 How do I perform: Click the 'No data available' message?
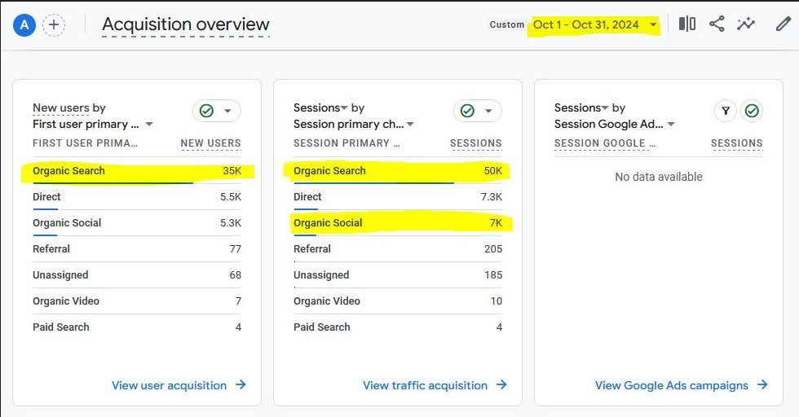pyautogui.click(x=659, y=177)
